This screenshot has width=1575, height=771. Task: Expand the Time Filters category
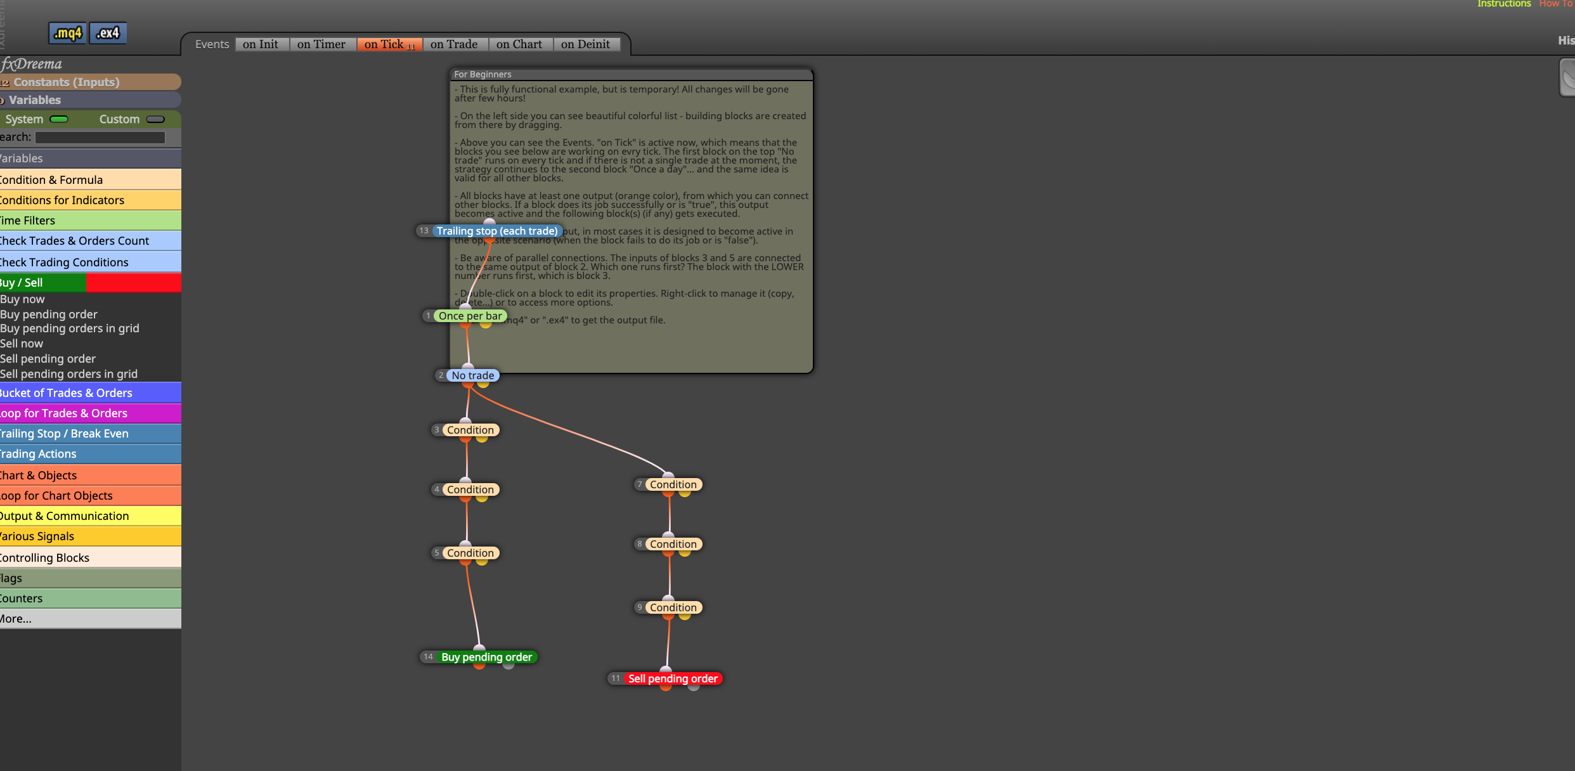click(x=90, y=220)
